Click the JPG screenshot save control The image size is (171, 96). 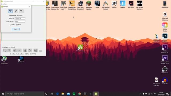coord(36,50)
